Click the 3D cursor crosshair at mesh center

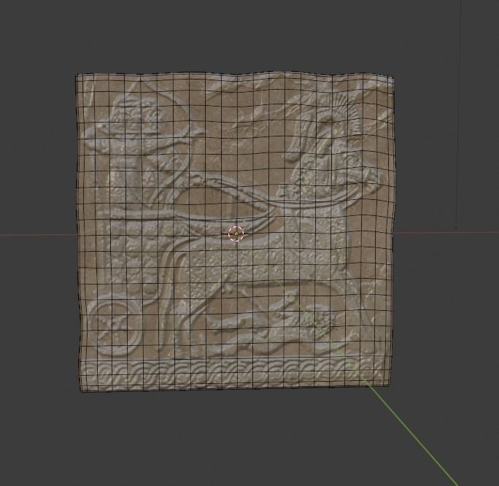pos(236,234)
